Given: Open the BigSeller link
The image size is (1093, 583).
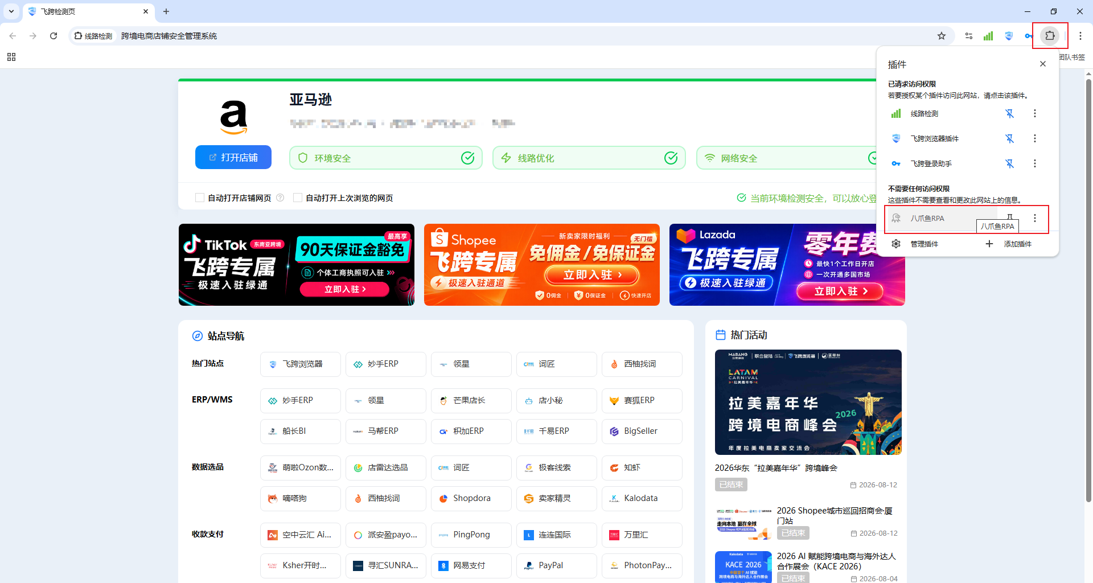Looking at the screenshot, I should pyautogui.click(x=642, y=432).
